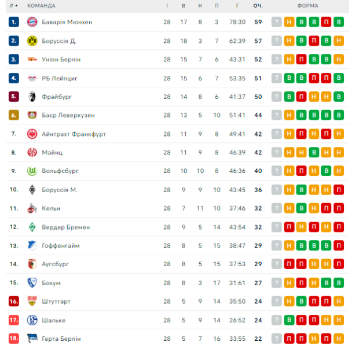Show next match via Майнц grey question badge
The width and height of the screenshot is (352, 346).
pyautogui.click(x=277, y=153)
